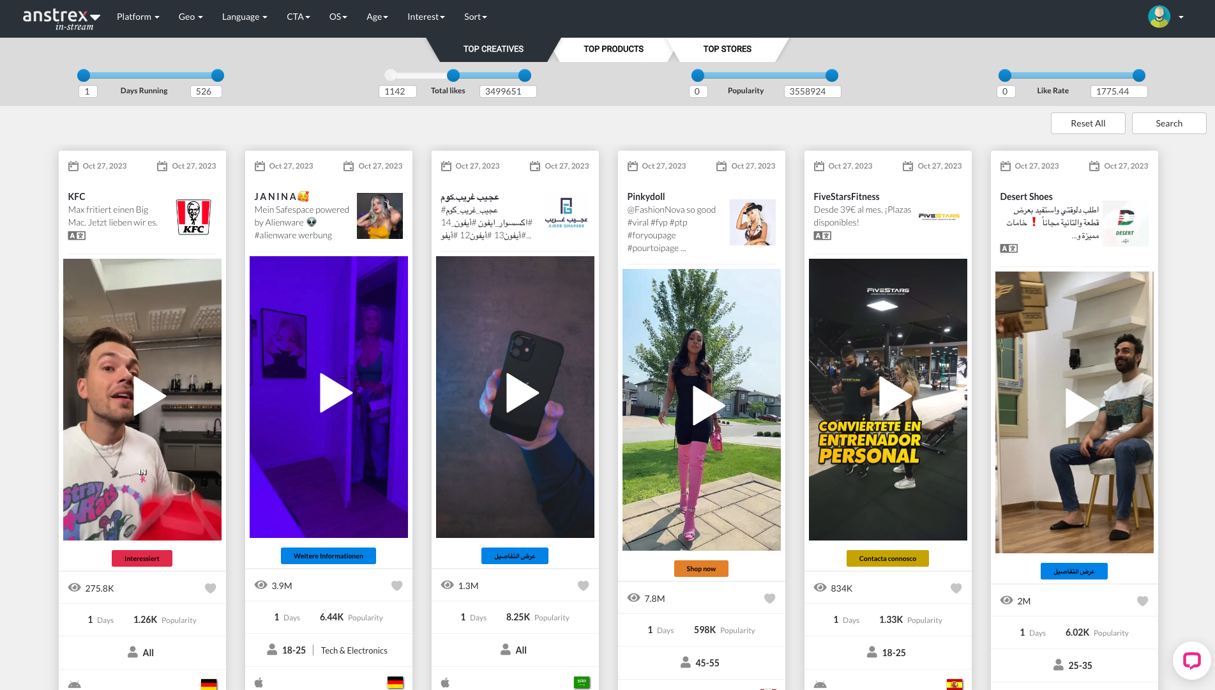Image resolution: width=1215 pixels, height=690 pixels.
Task: Click the Apple icon on JANINA card
Action: (x=259, y=682)
